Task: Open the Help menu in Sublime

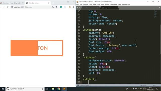Action: [120, 5]
